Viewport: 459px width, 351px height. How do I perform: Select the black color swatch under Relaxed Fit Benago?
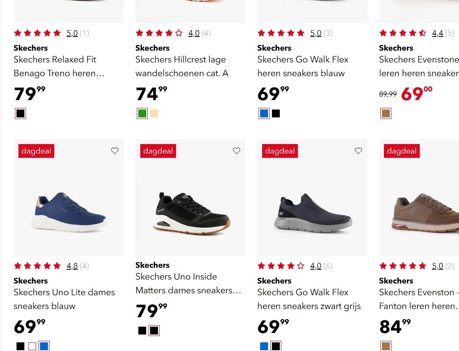coord(20,113)
